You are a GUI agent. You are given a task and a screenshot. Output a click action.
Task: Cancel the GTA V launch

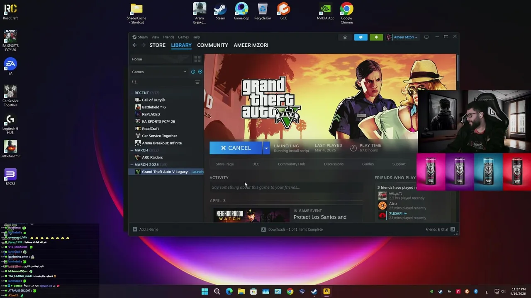tap(236, 148)
